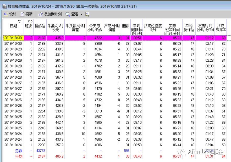Click the sort indicator 1 on 日期 column
The width and height of the screenshot is (231, 162).
(x=20, y=21)
